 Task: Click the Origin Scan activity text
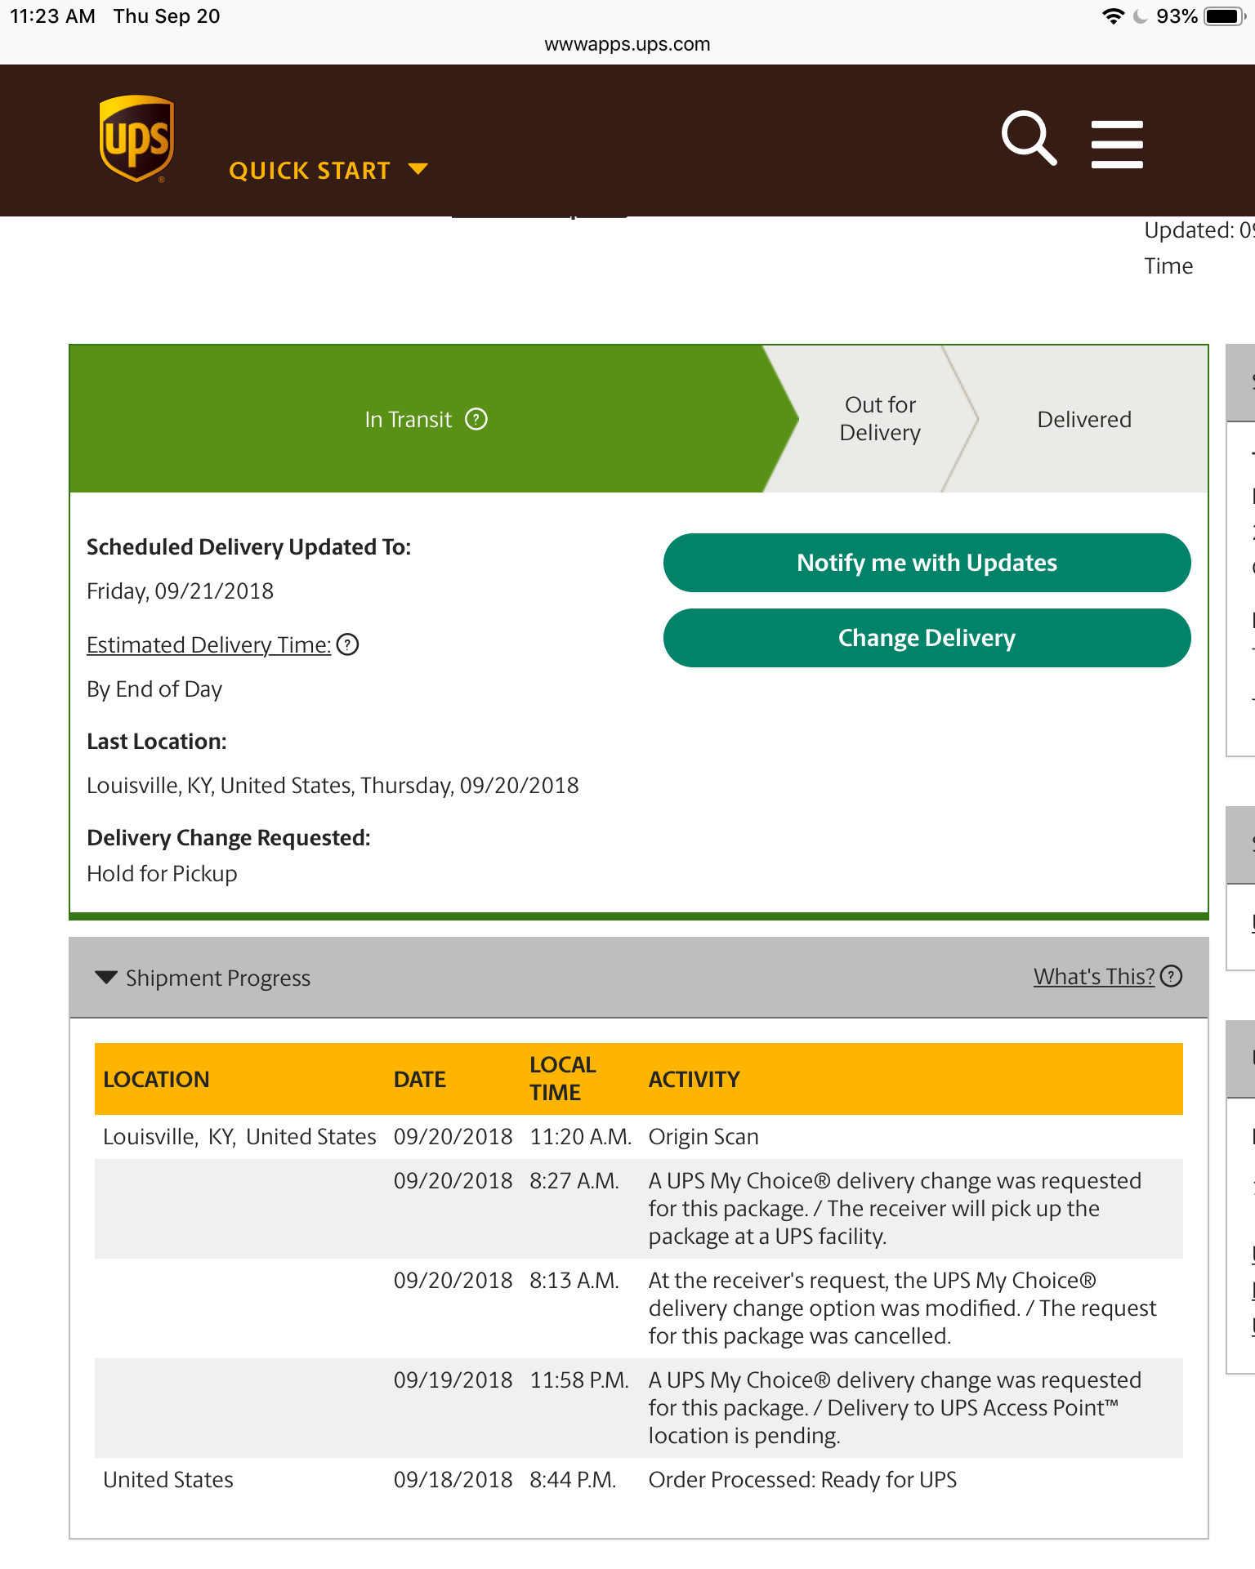(703, 1136)
